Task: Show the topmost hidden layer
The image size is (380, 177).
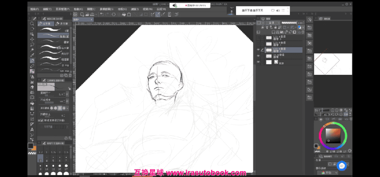Action: coord(258,38)
